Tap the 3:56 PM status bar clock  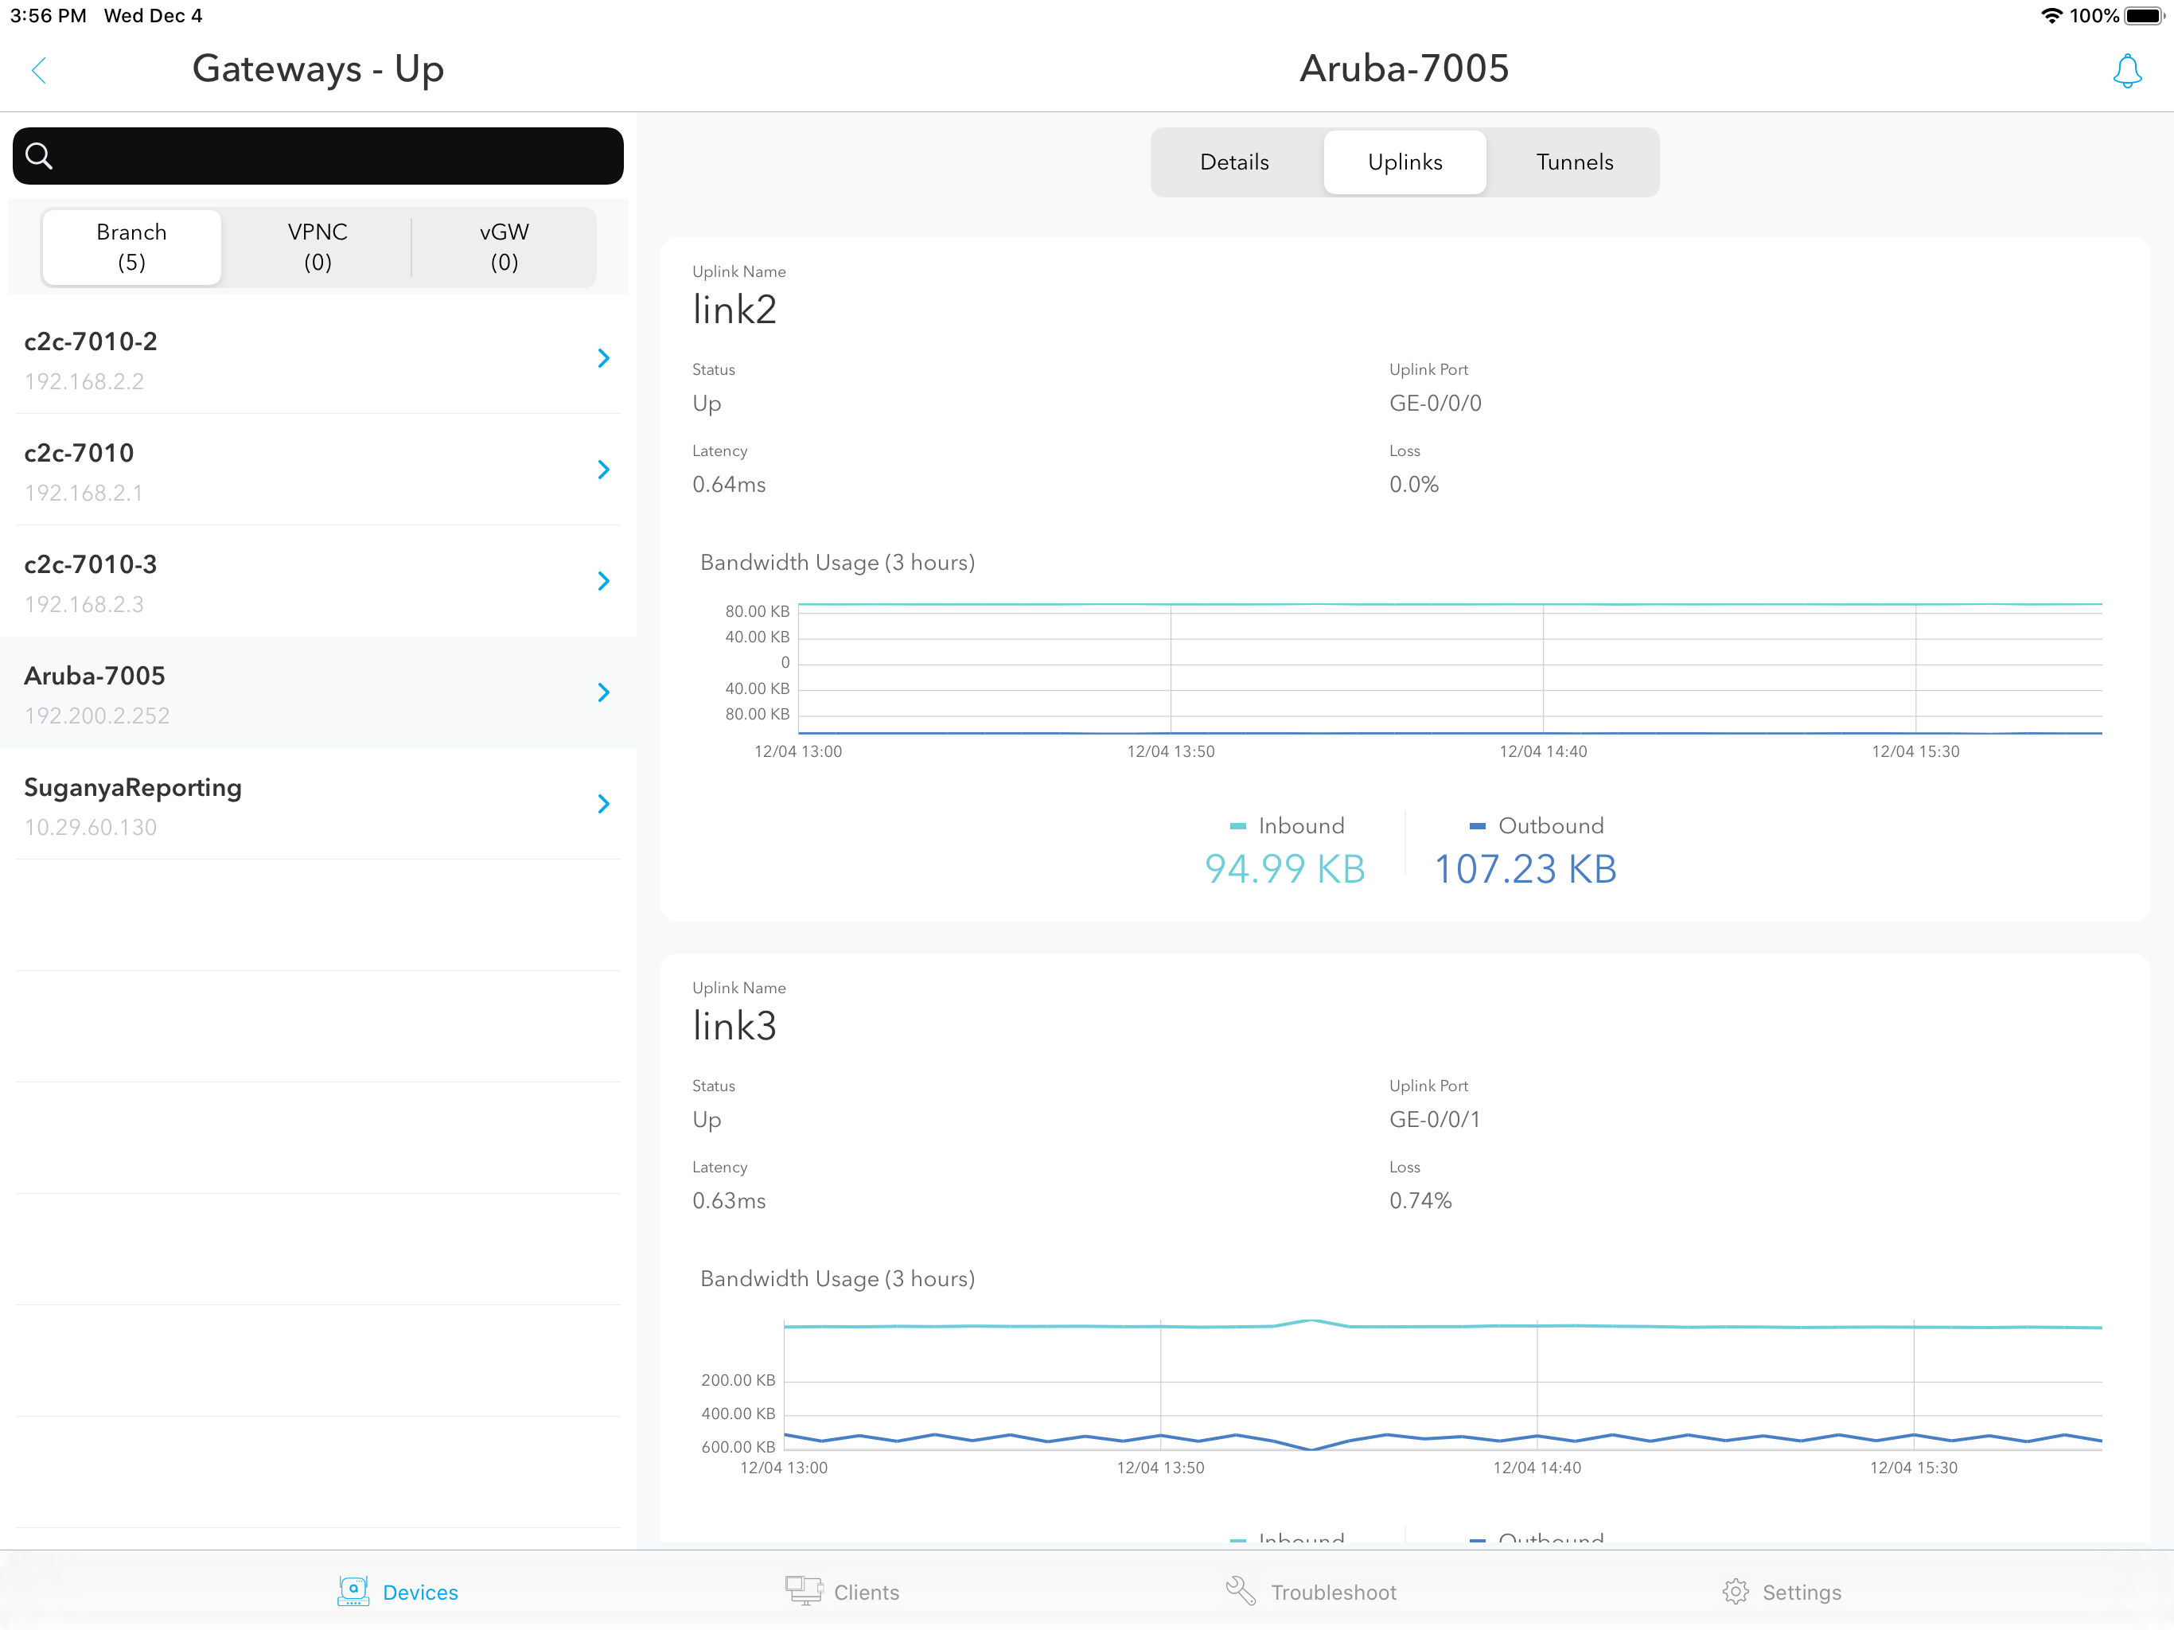tap(49, 16)
